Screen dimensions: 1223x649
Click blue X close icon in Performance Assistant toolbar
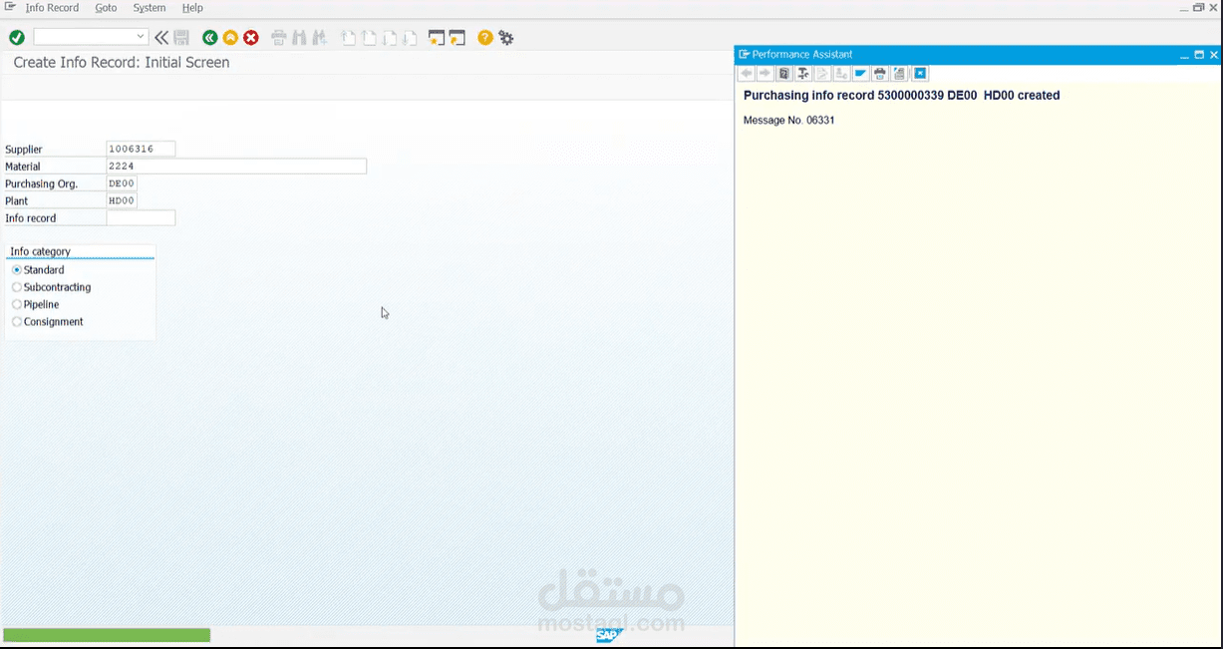[x=920, y=74]
